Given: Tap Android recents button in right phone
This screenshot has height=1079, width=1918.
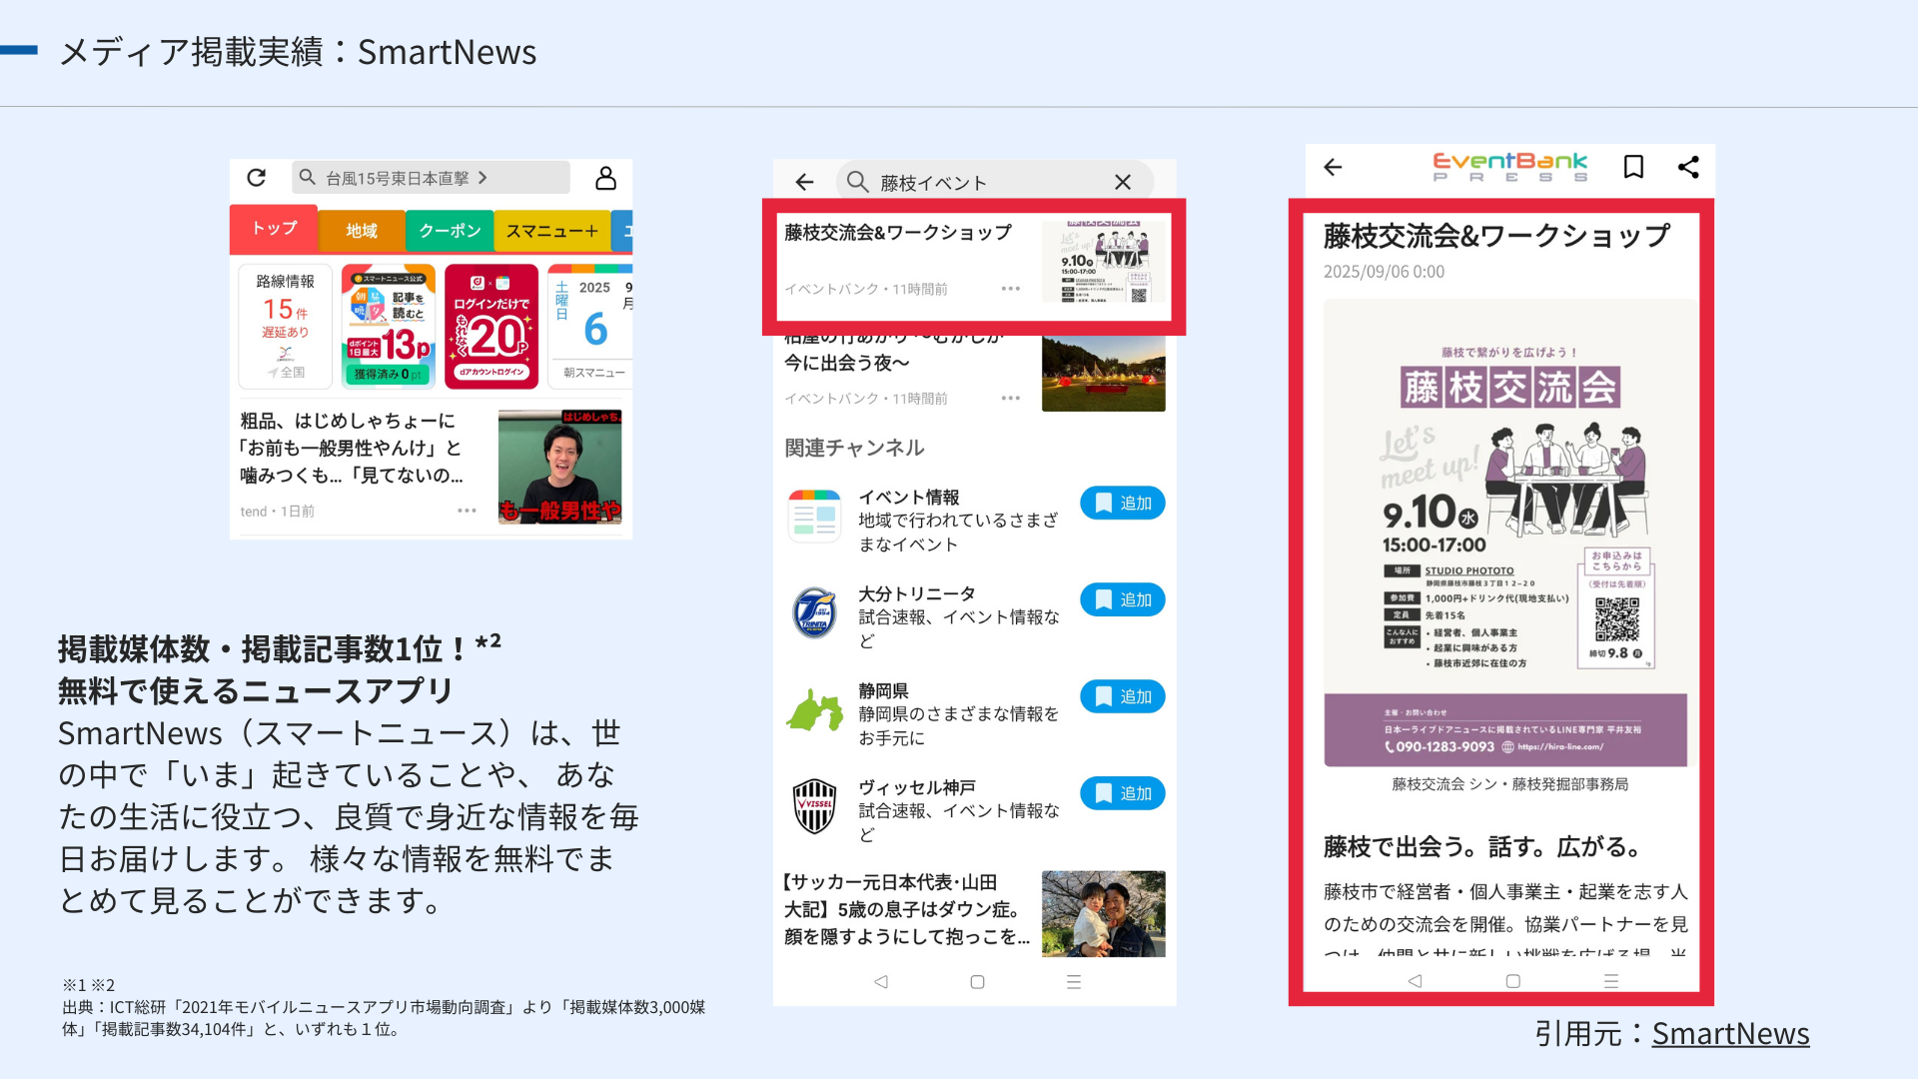Looking at the screenshot, I should 1610,981.
